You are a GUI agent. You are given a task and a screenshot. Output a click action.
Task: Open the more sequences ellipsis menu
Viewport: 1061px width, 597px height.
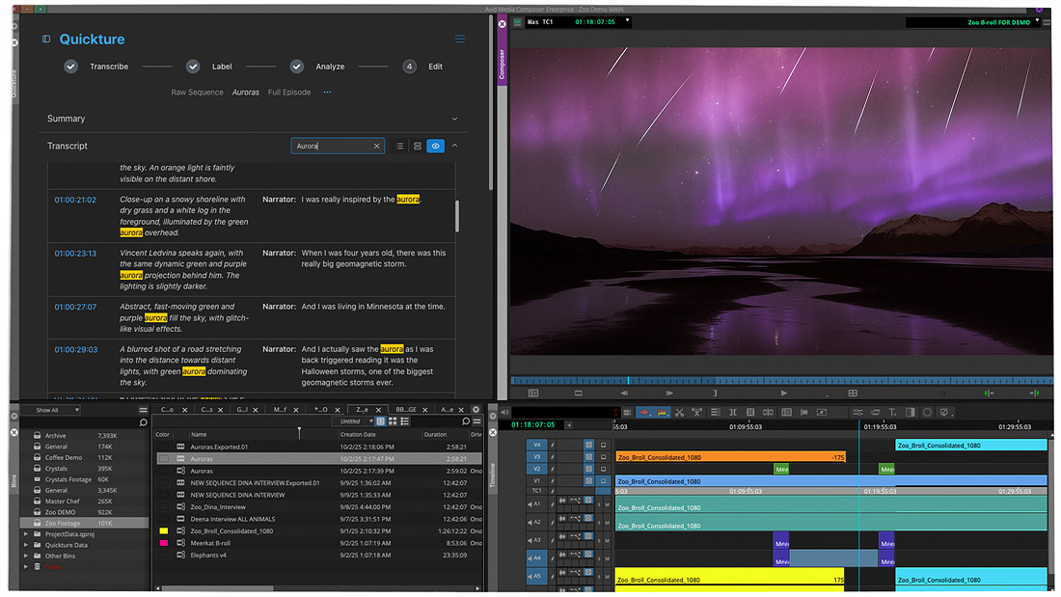(328, 92)
